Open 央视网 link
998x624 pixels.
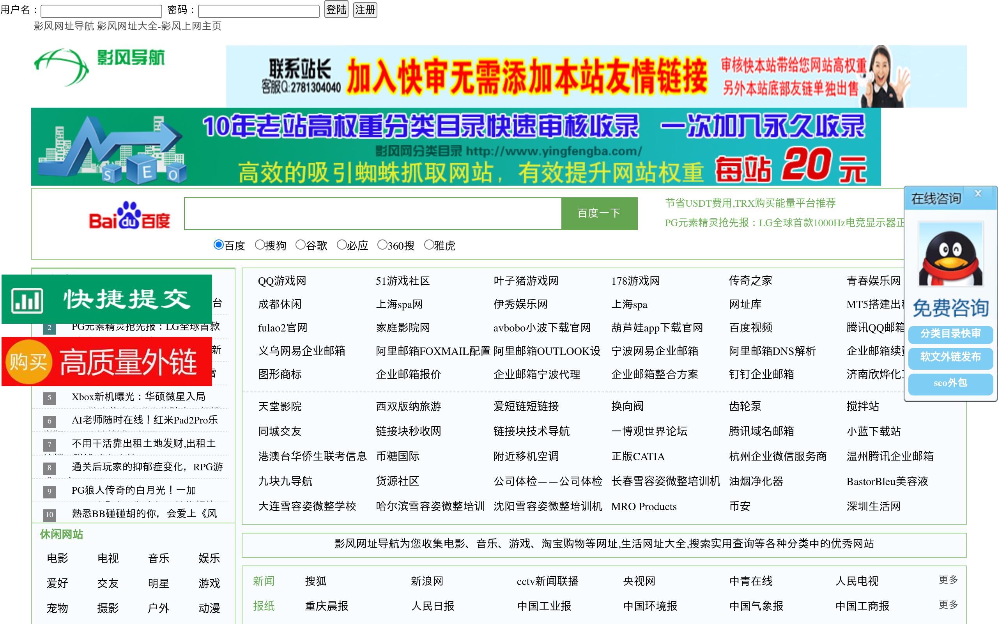coord(639,581)
